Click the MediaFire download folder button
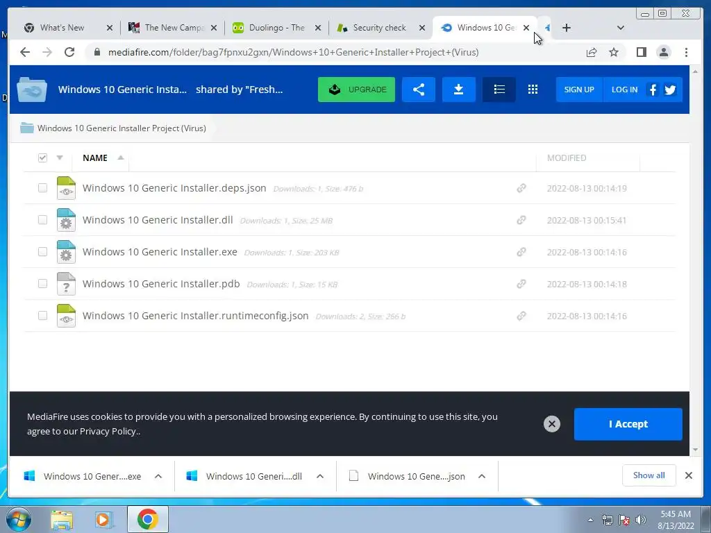Image resolution: width=711 pixels, height=533 pixels. tap(458, 90)
